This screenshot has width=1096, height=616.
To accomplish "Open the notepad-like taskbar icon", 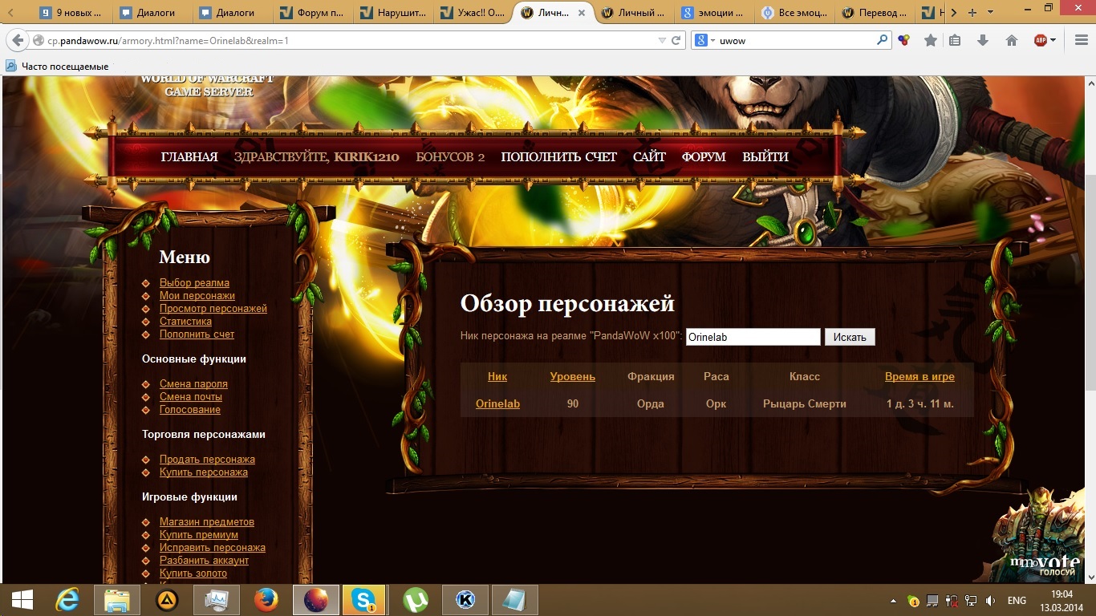I will [514, 600].
